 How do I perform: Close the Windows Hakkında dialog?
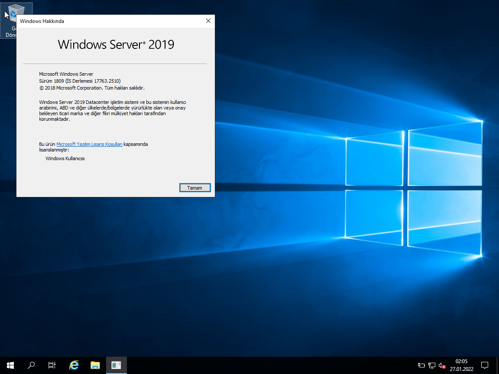(208, 21)
